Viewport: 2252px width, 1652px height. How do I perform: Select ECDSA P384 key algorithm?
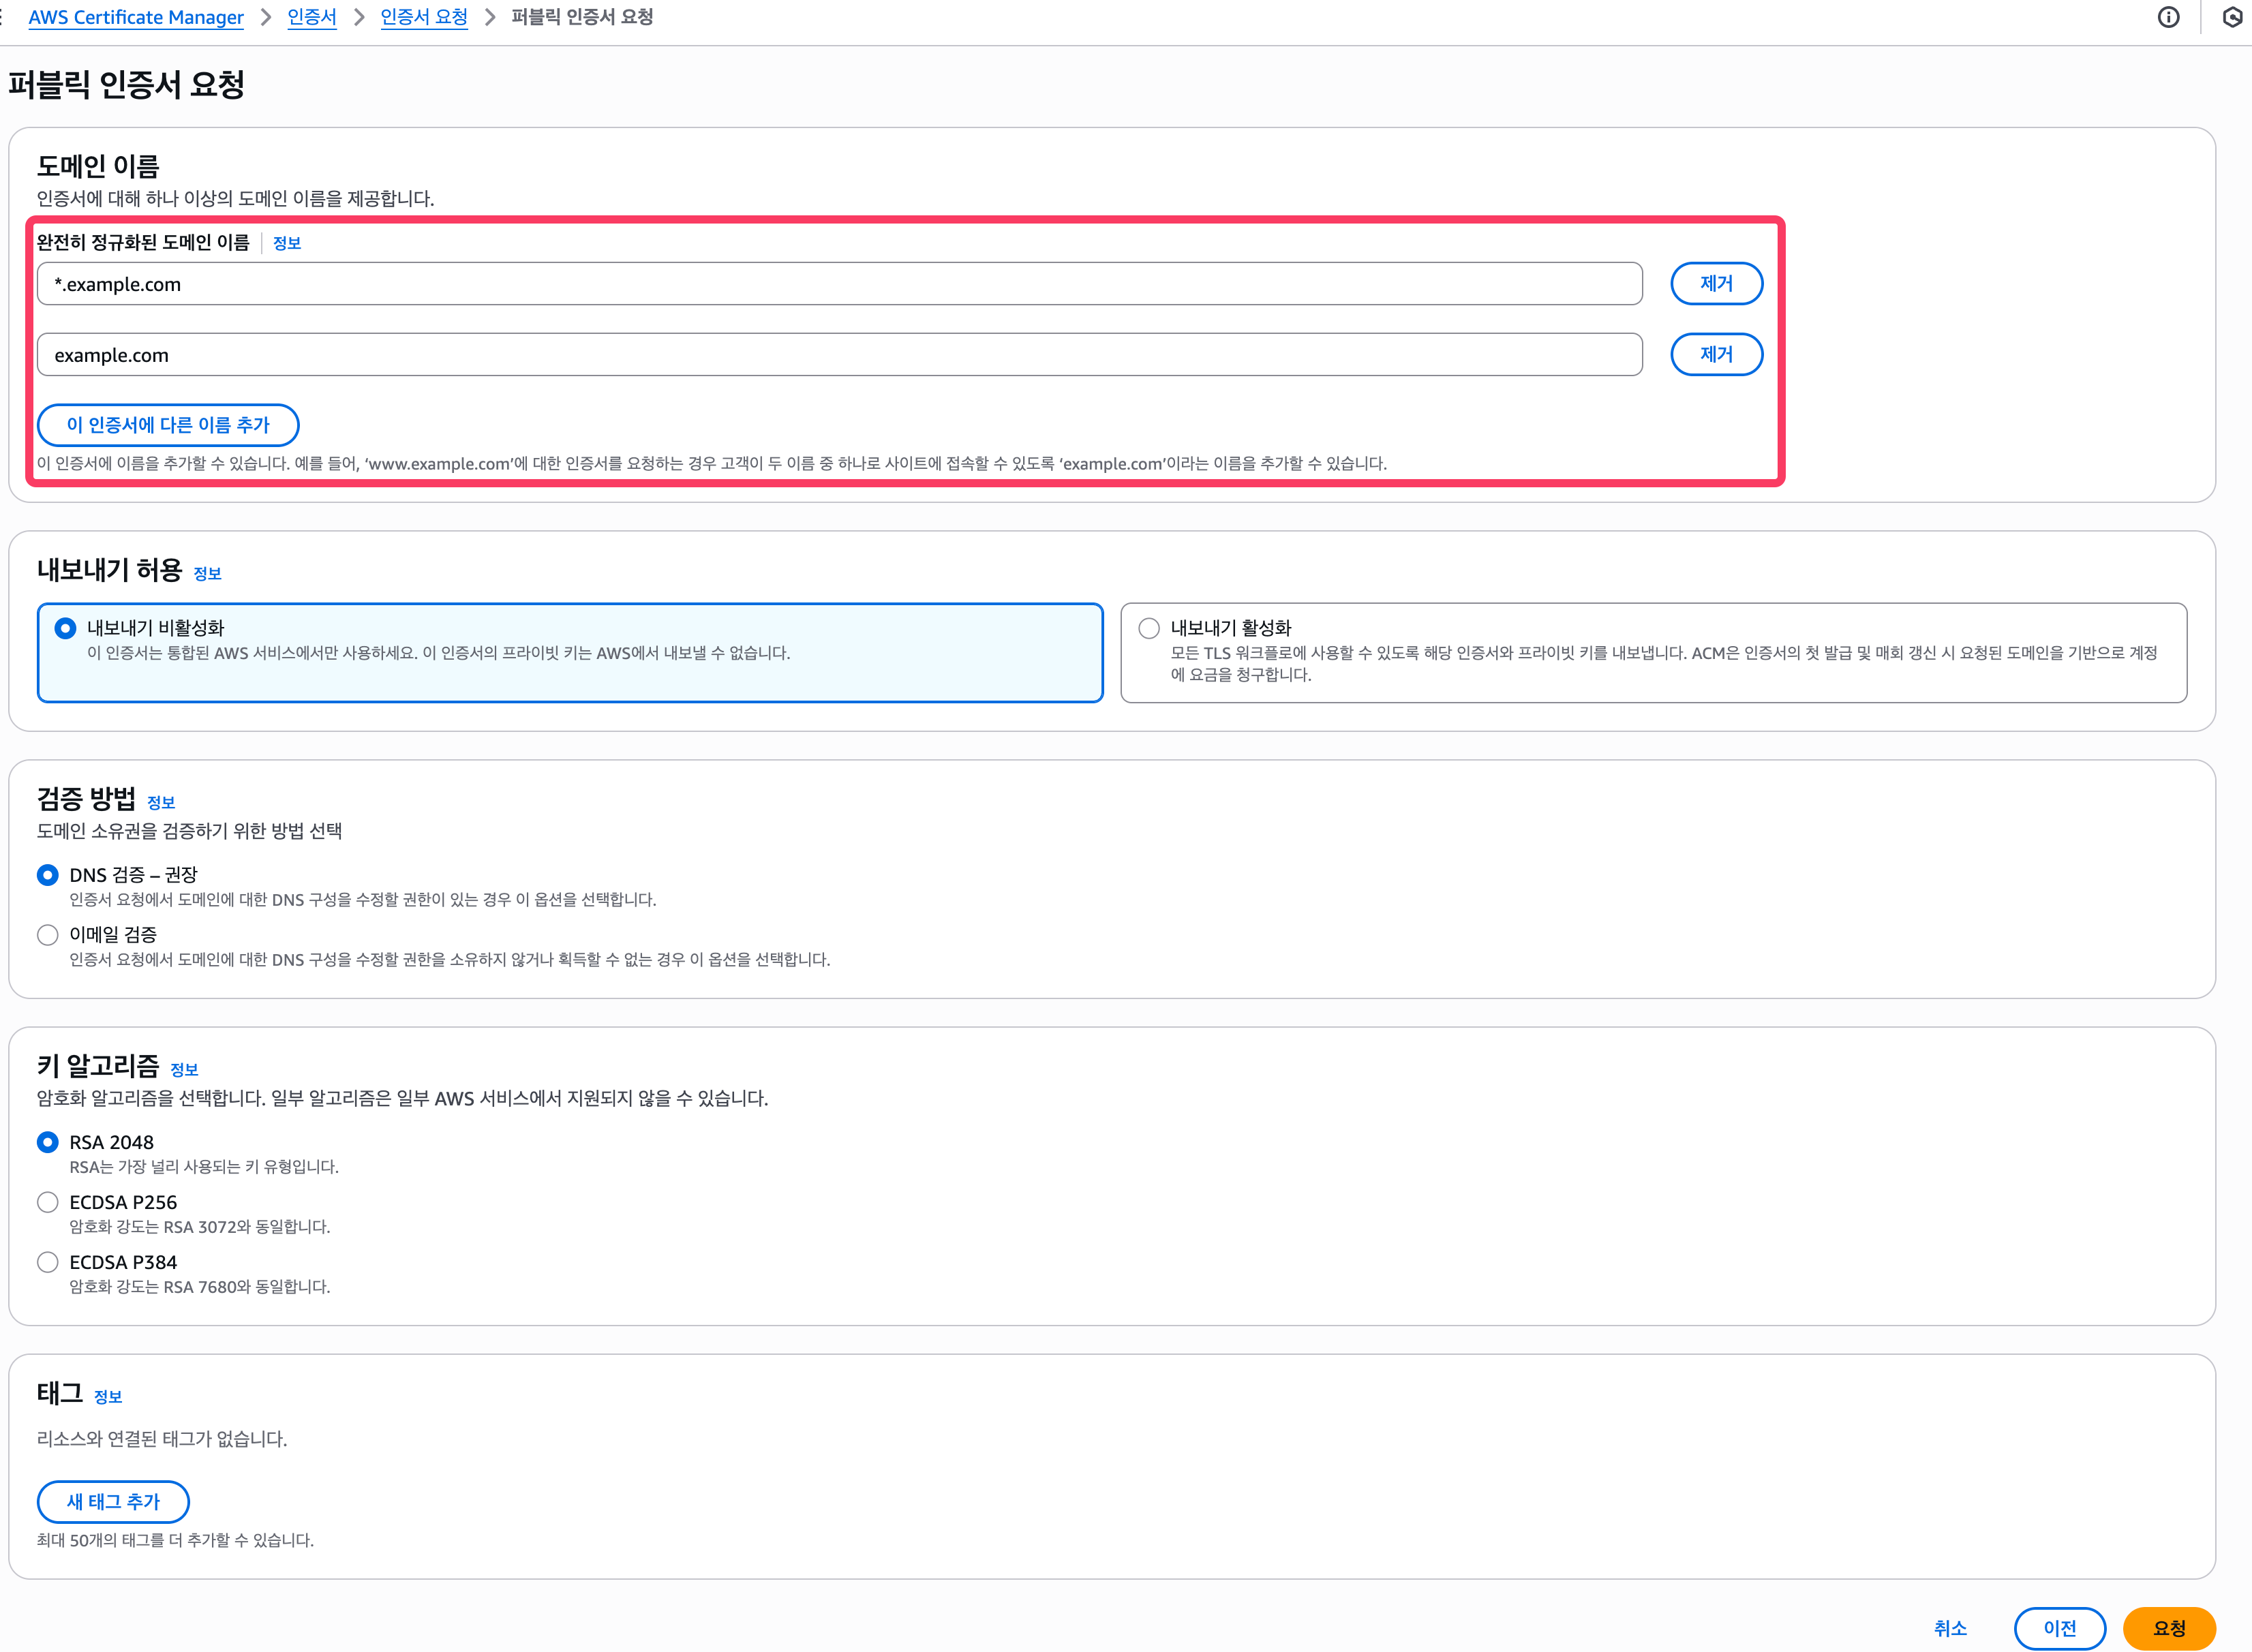coord(48,1262)
